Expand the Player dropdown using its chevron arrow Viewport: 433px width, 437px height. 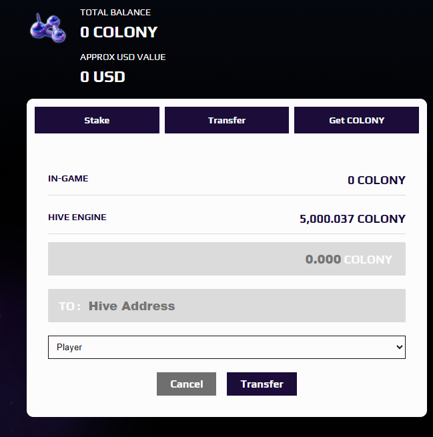399,347
